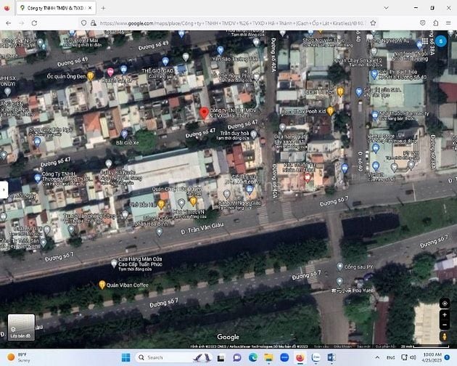Bookmark this page with the star icon
The image size is (457, 366).
[x=373, y=23]
